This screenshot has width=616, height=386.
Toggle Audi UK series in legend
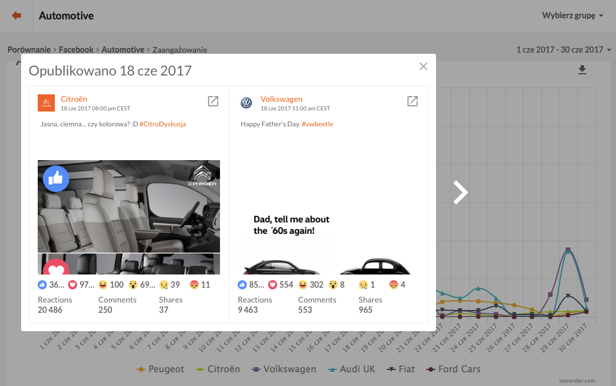pos(353,369)
